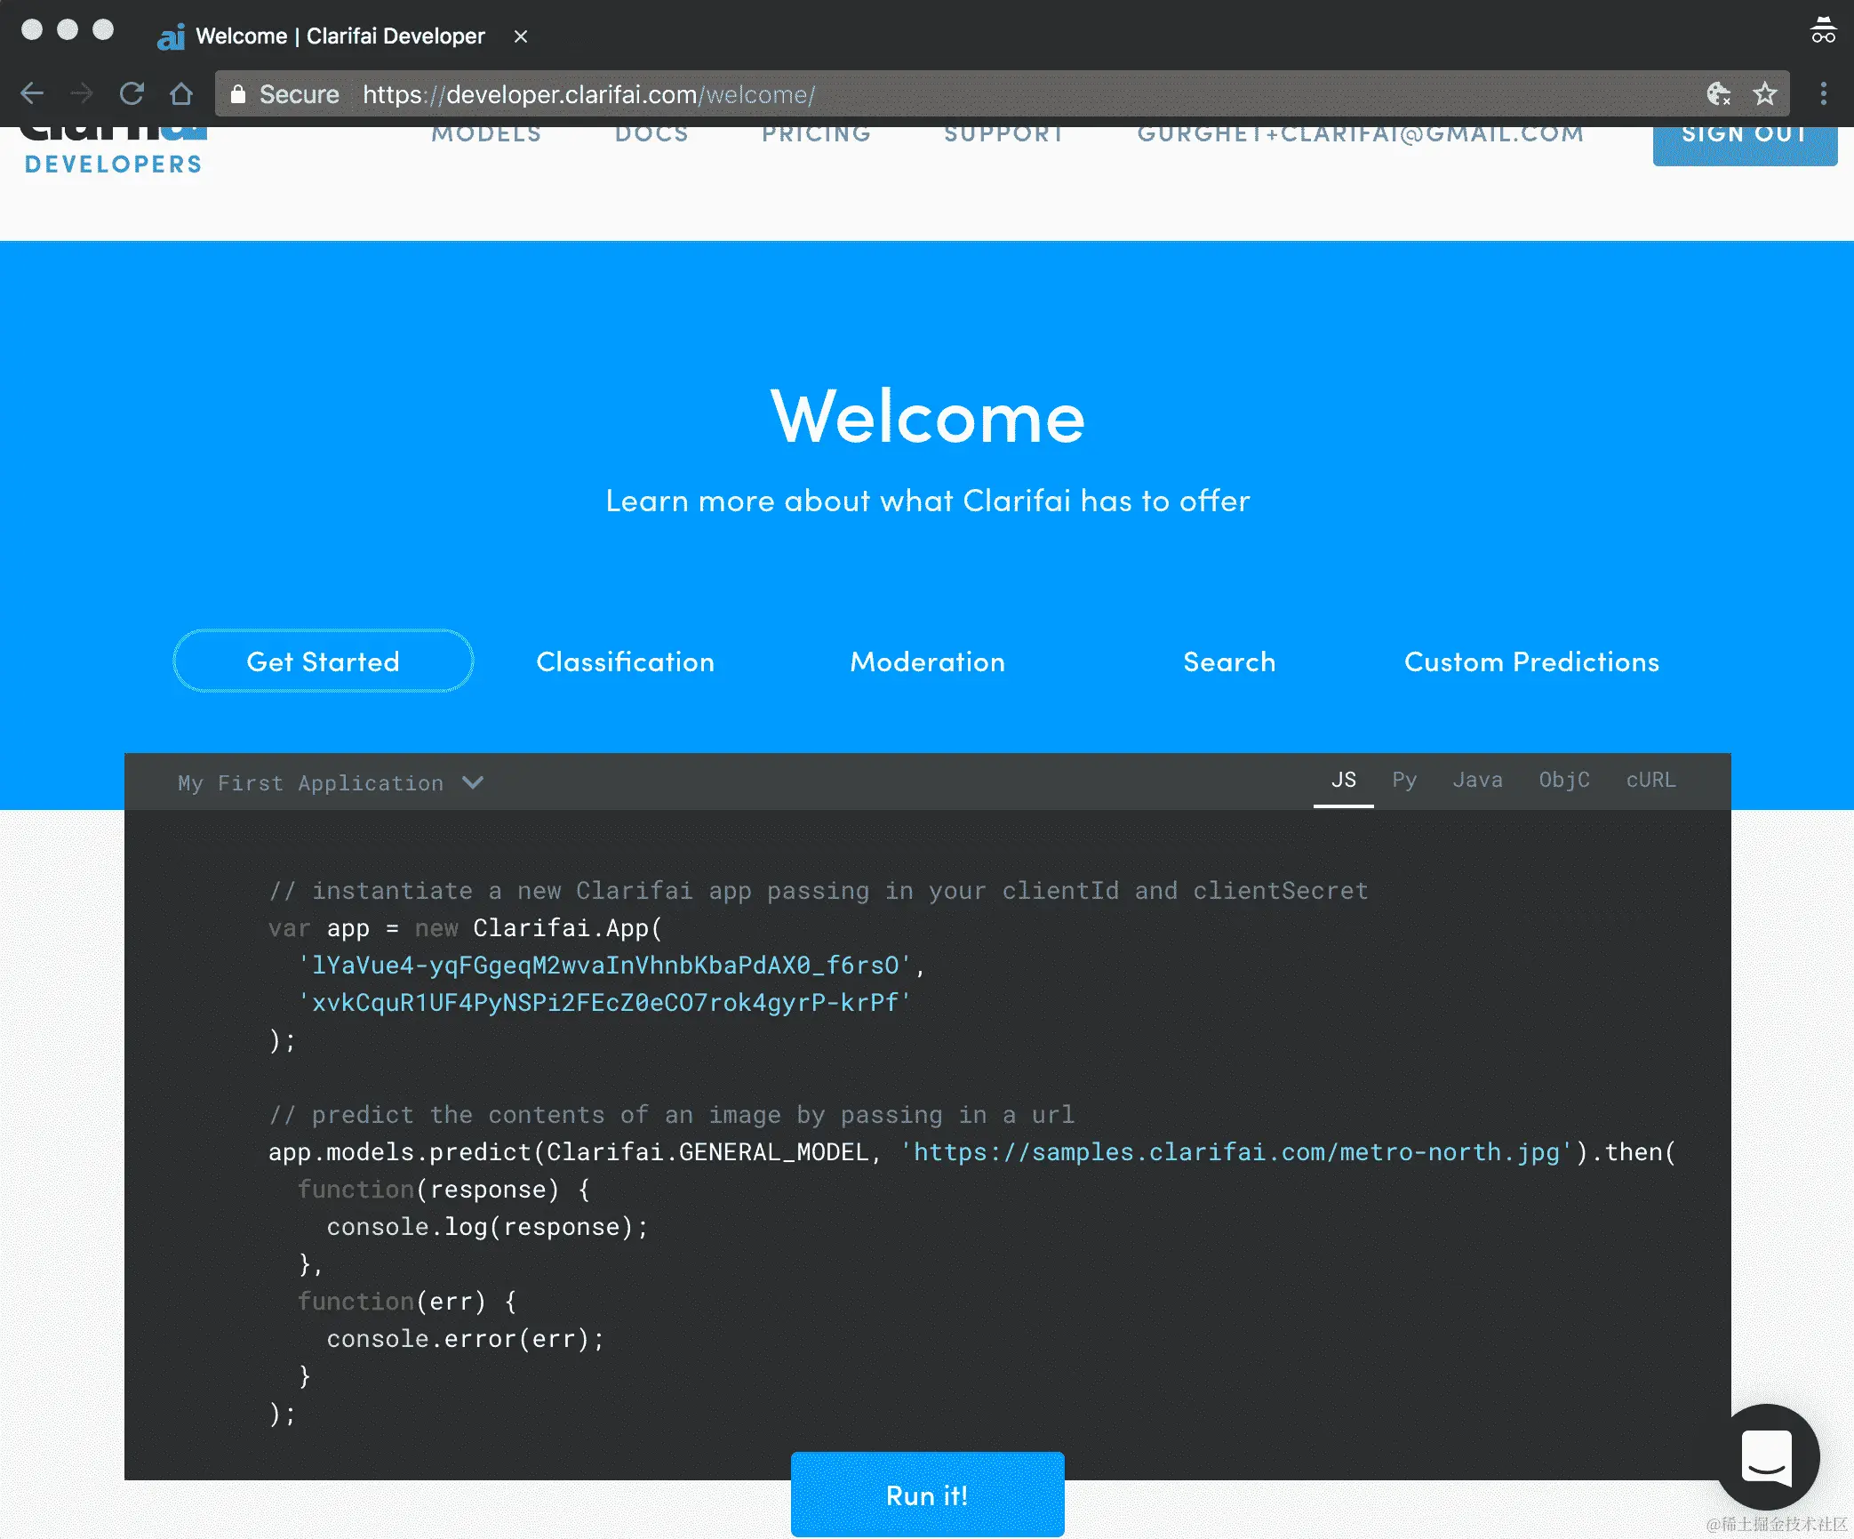Reload the page with refresh icon
The width and height of the screenshot is (1854, 1539).
click(x=132, y=93)
